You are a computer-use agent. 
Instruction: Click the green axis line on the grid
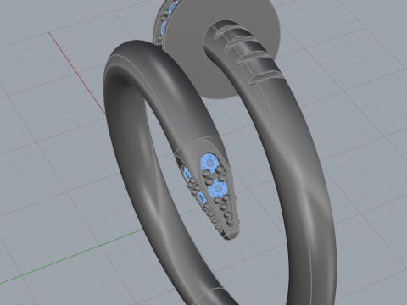pos(70,257)
